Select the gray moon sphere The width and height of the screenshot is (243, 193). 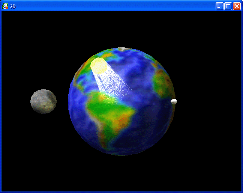click(x=43, y=101)
